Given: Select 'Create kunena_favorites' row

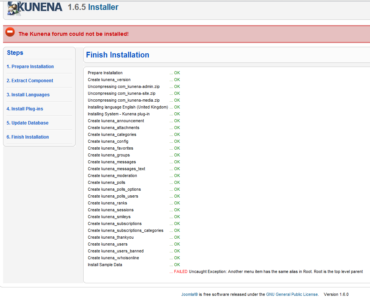Looking at the screenshot, I should pos(134,148).
